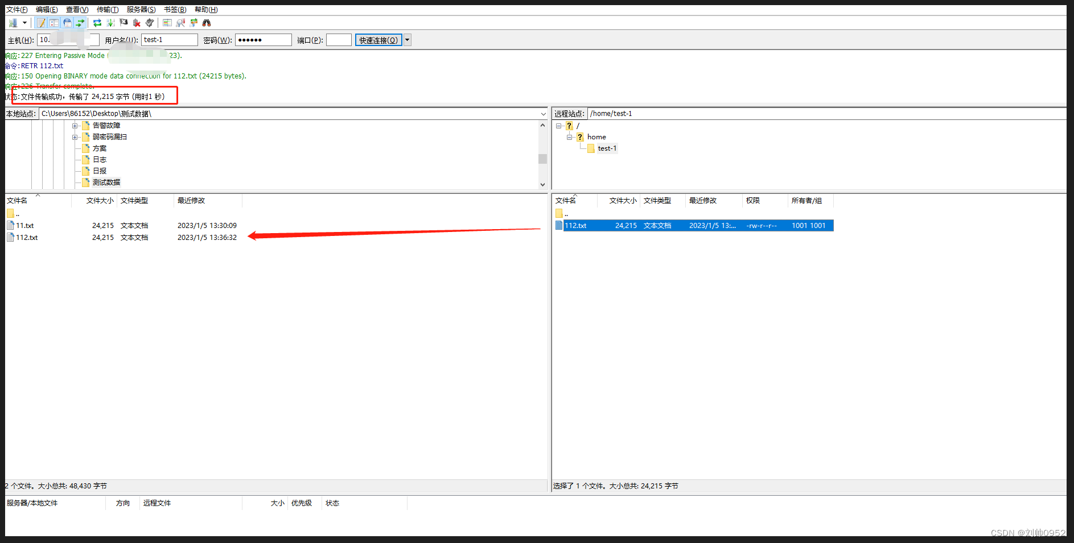This screenshot has width=1074, height=543.
Task: Toggle the local directory tree view
Action: coord(54,23)
